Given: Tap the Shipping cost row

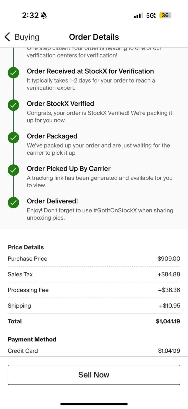Looking at the screenshot, I should point(94,306).
